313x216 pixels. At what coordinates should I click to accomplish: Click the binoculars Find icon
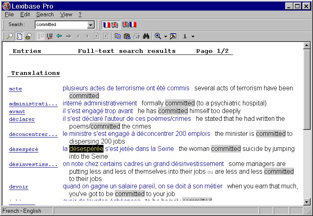tap(146, 36)
